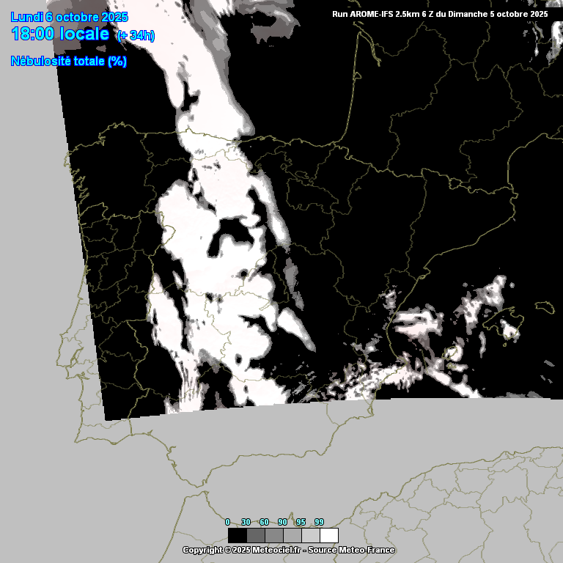Click the white 99% legend swatch
This screenshot has height=563, width=563.
pos(328,536)
